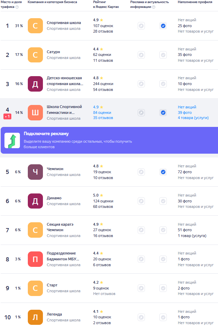218x331 pixels.
Task: Click the advertising icon in Сатурн row
Action: pos(141,55)
